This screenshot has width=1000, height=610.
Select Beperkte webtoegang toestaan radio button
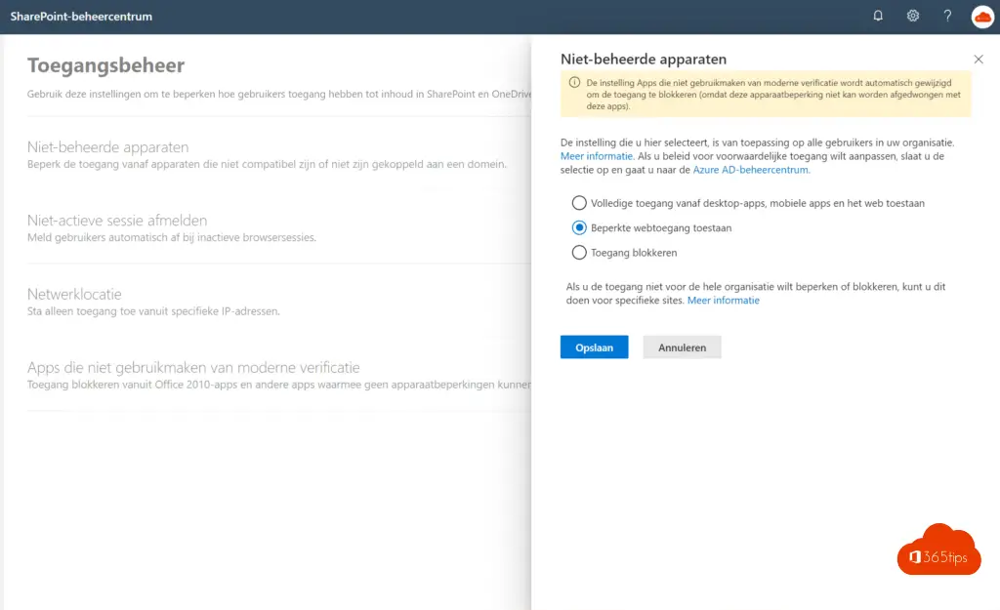pos(579,227)
